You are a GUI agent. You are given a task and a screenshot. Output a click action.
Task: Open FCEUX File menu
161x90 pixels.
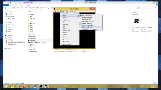click(55, 12)
